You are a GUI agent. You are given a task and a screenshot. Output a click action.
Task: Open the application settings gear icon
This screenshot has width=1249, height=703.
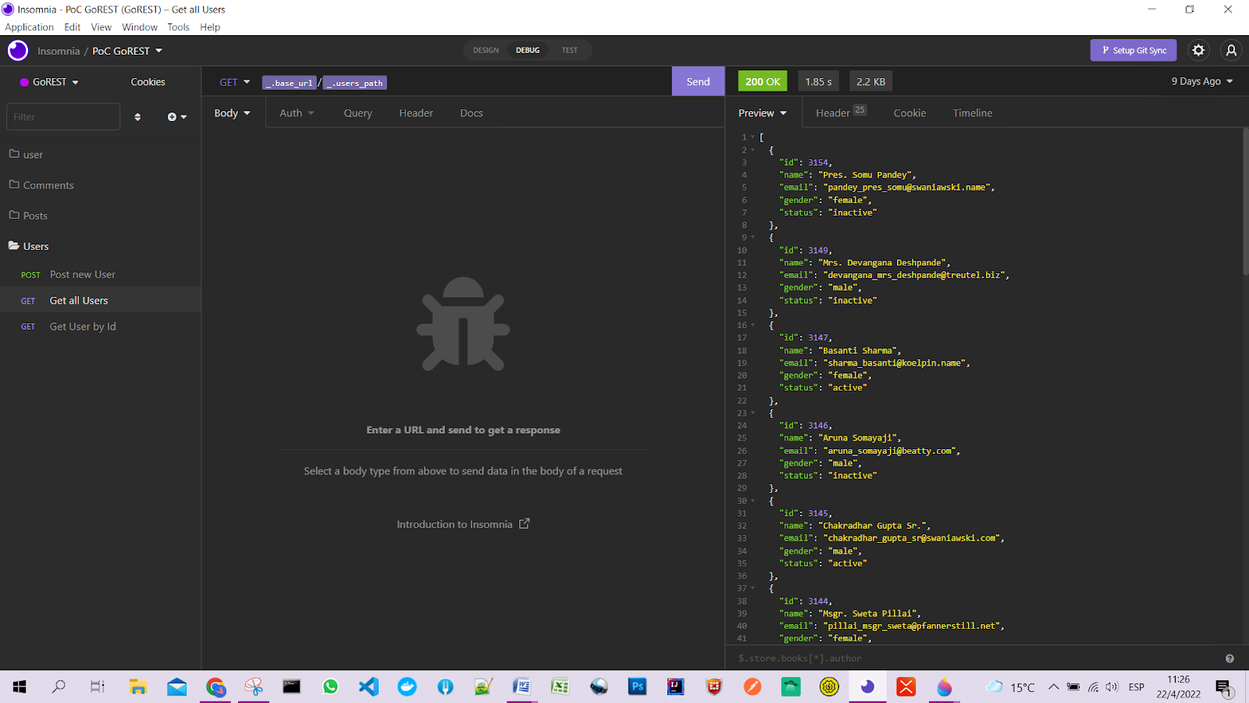pyautogui.click(x=1198, y=50)
